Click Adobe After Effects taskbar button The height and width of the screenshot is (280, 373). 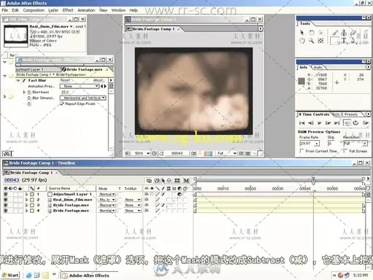pos(89,276)
